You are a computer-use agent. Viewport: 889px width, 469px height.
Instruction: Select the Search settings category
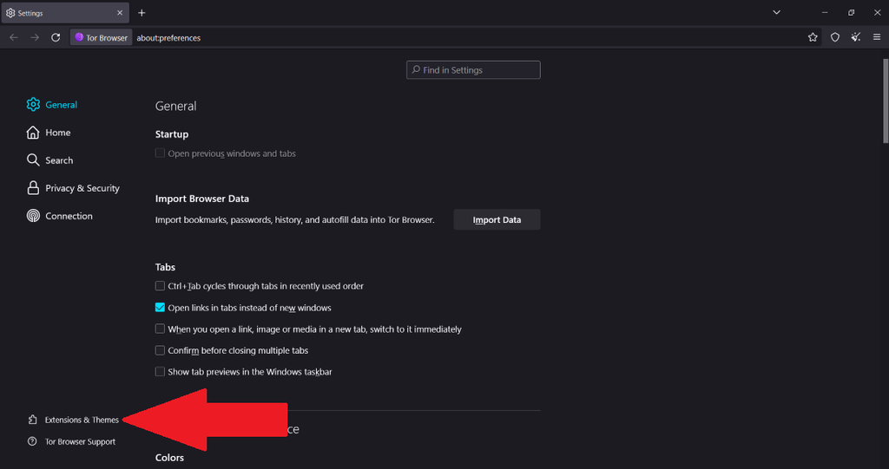59,160
